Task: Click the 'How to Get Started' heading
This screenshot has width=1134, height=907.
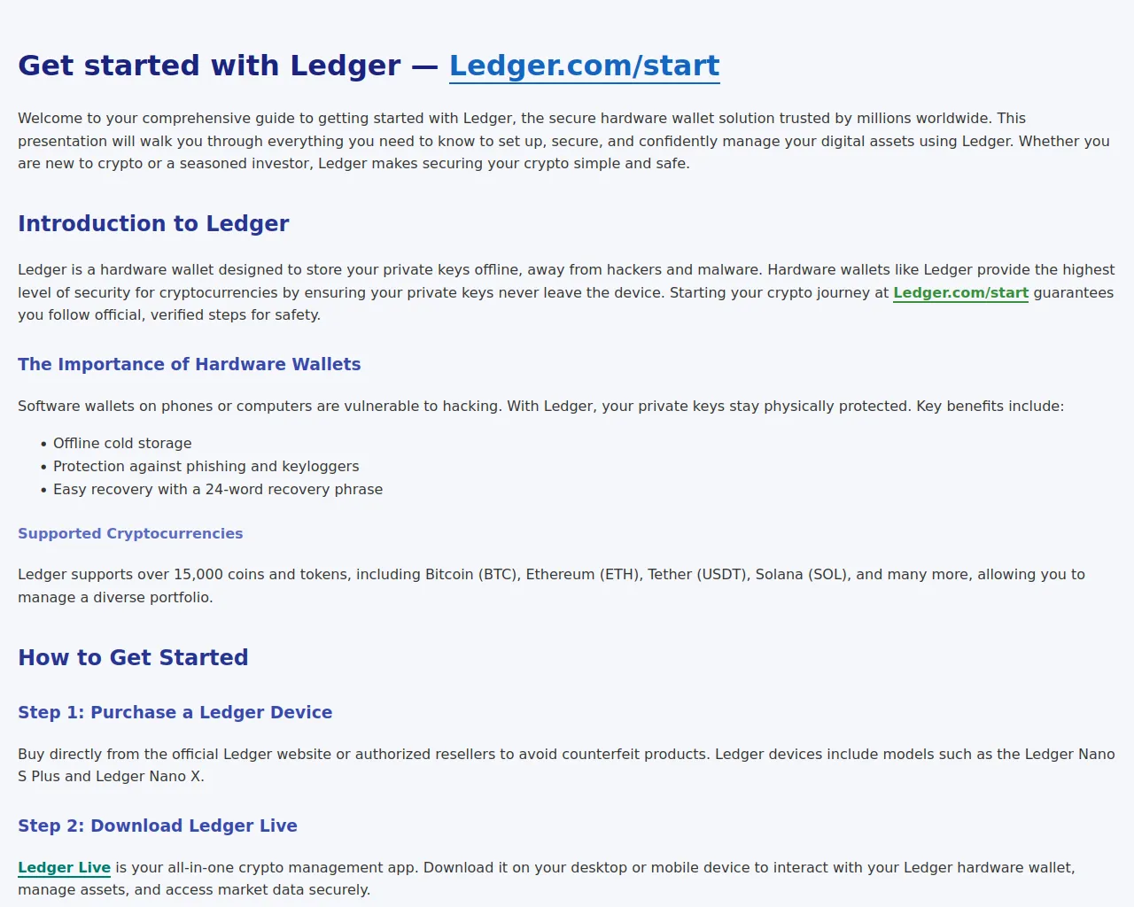Action: [133, 657]
